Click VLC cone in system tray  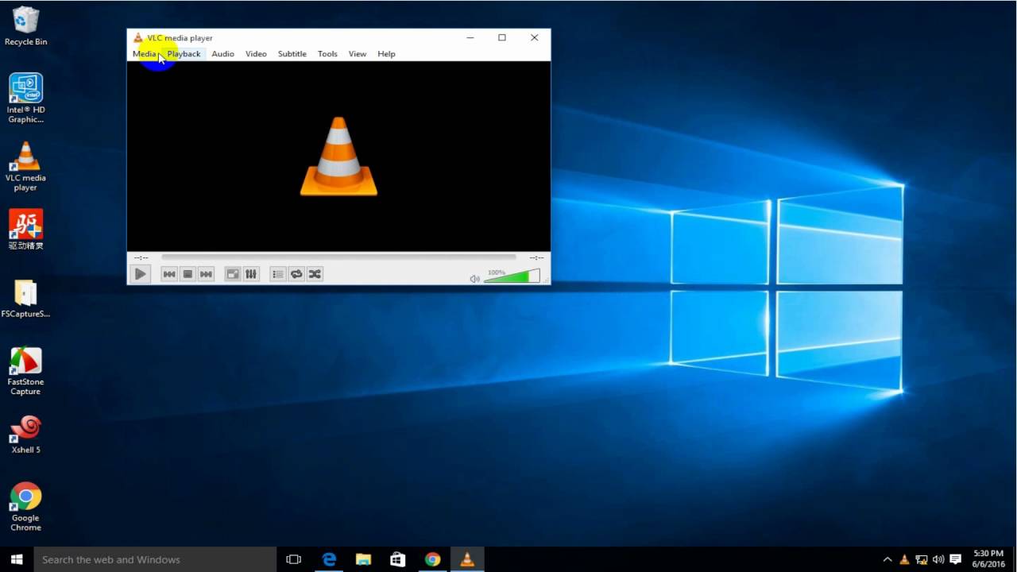904,559
